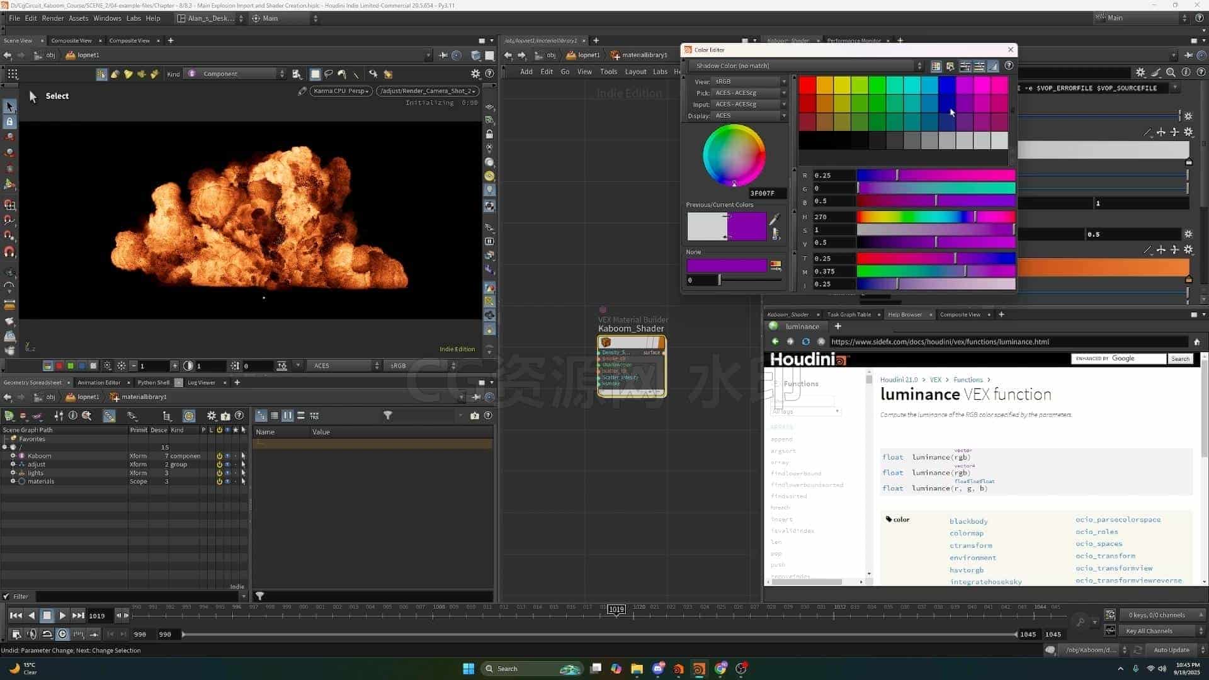Select the arrow Select tool in viewport sidebar
1209x680 pixels.
pyautogui.click(x=9, y=106)
